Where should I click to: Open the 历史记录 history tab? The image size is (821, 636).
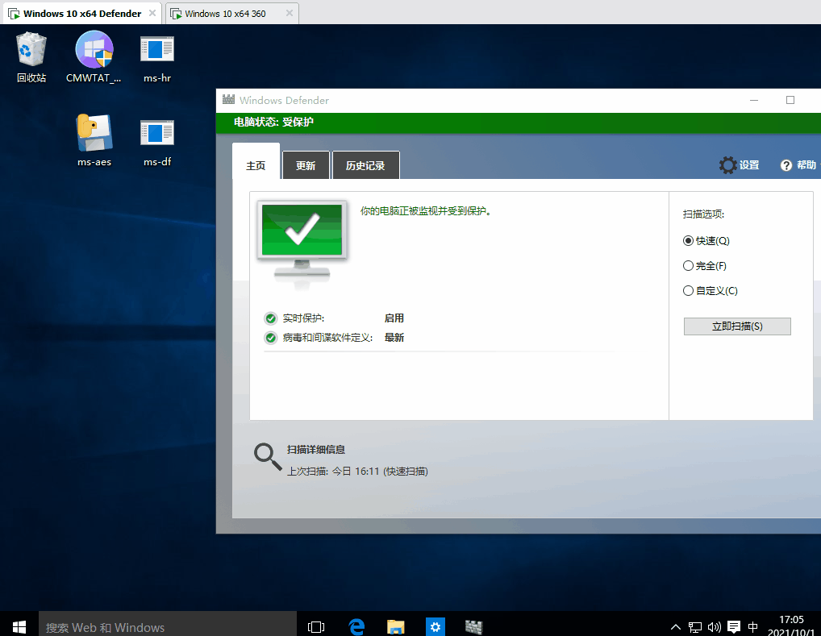coord(365,165)
